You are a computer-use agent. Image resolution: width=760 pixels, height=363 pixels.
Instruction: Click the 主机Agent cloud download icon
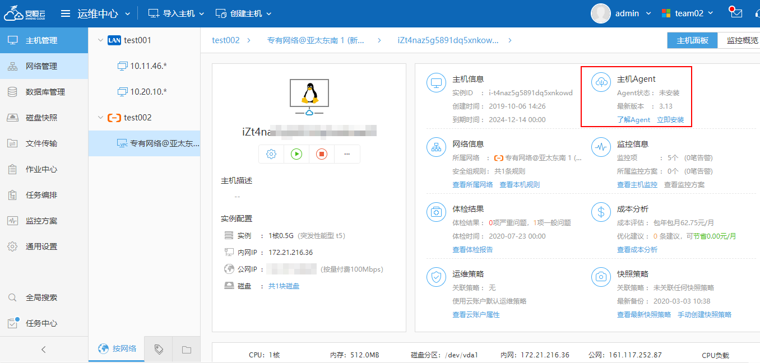(601, 82)
